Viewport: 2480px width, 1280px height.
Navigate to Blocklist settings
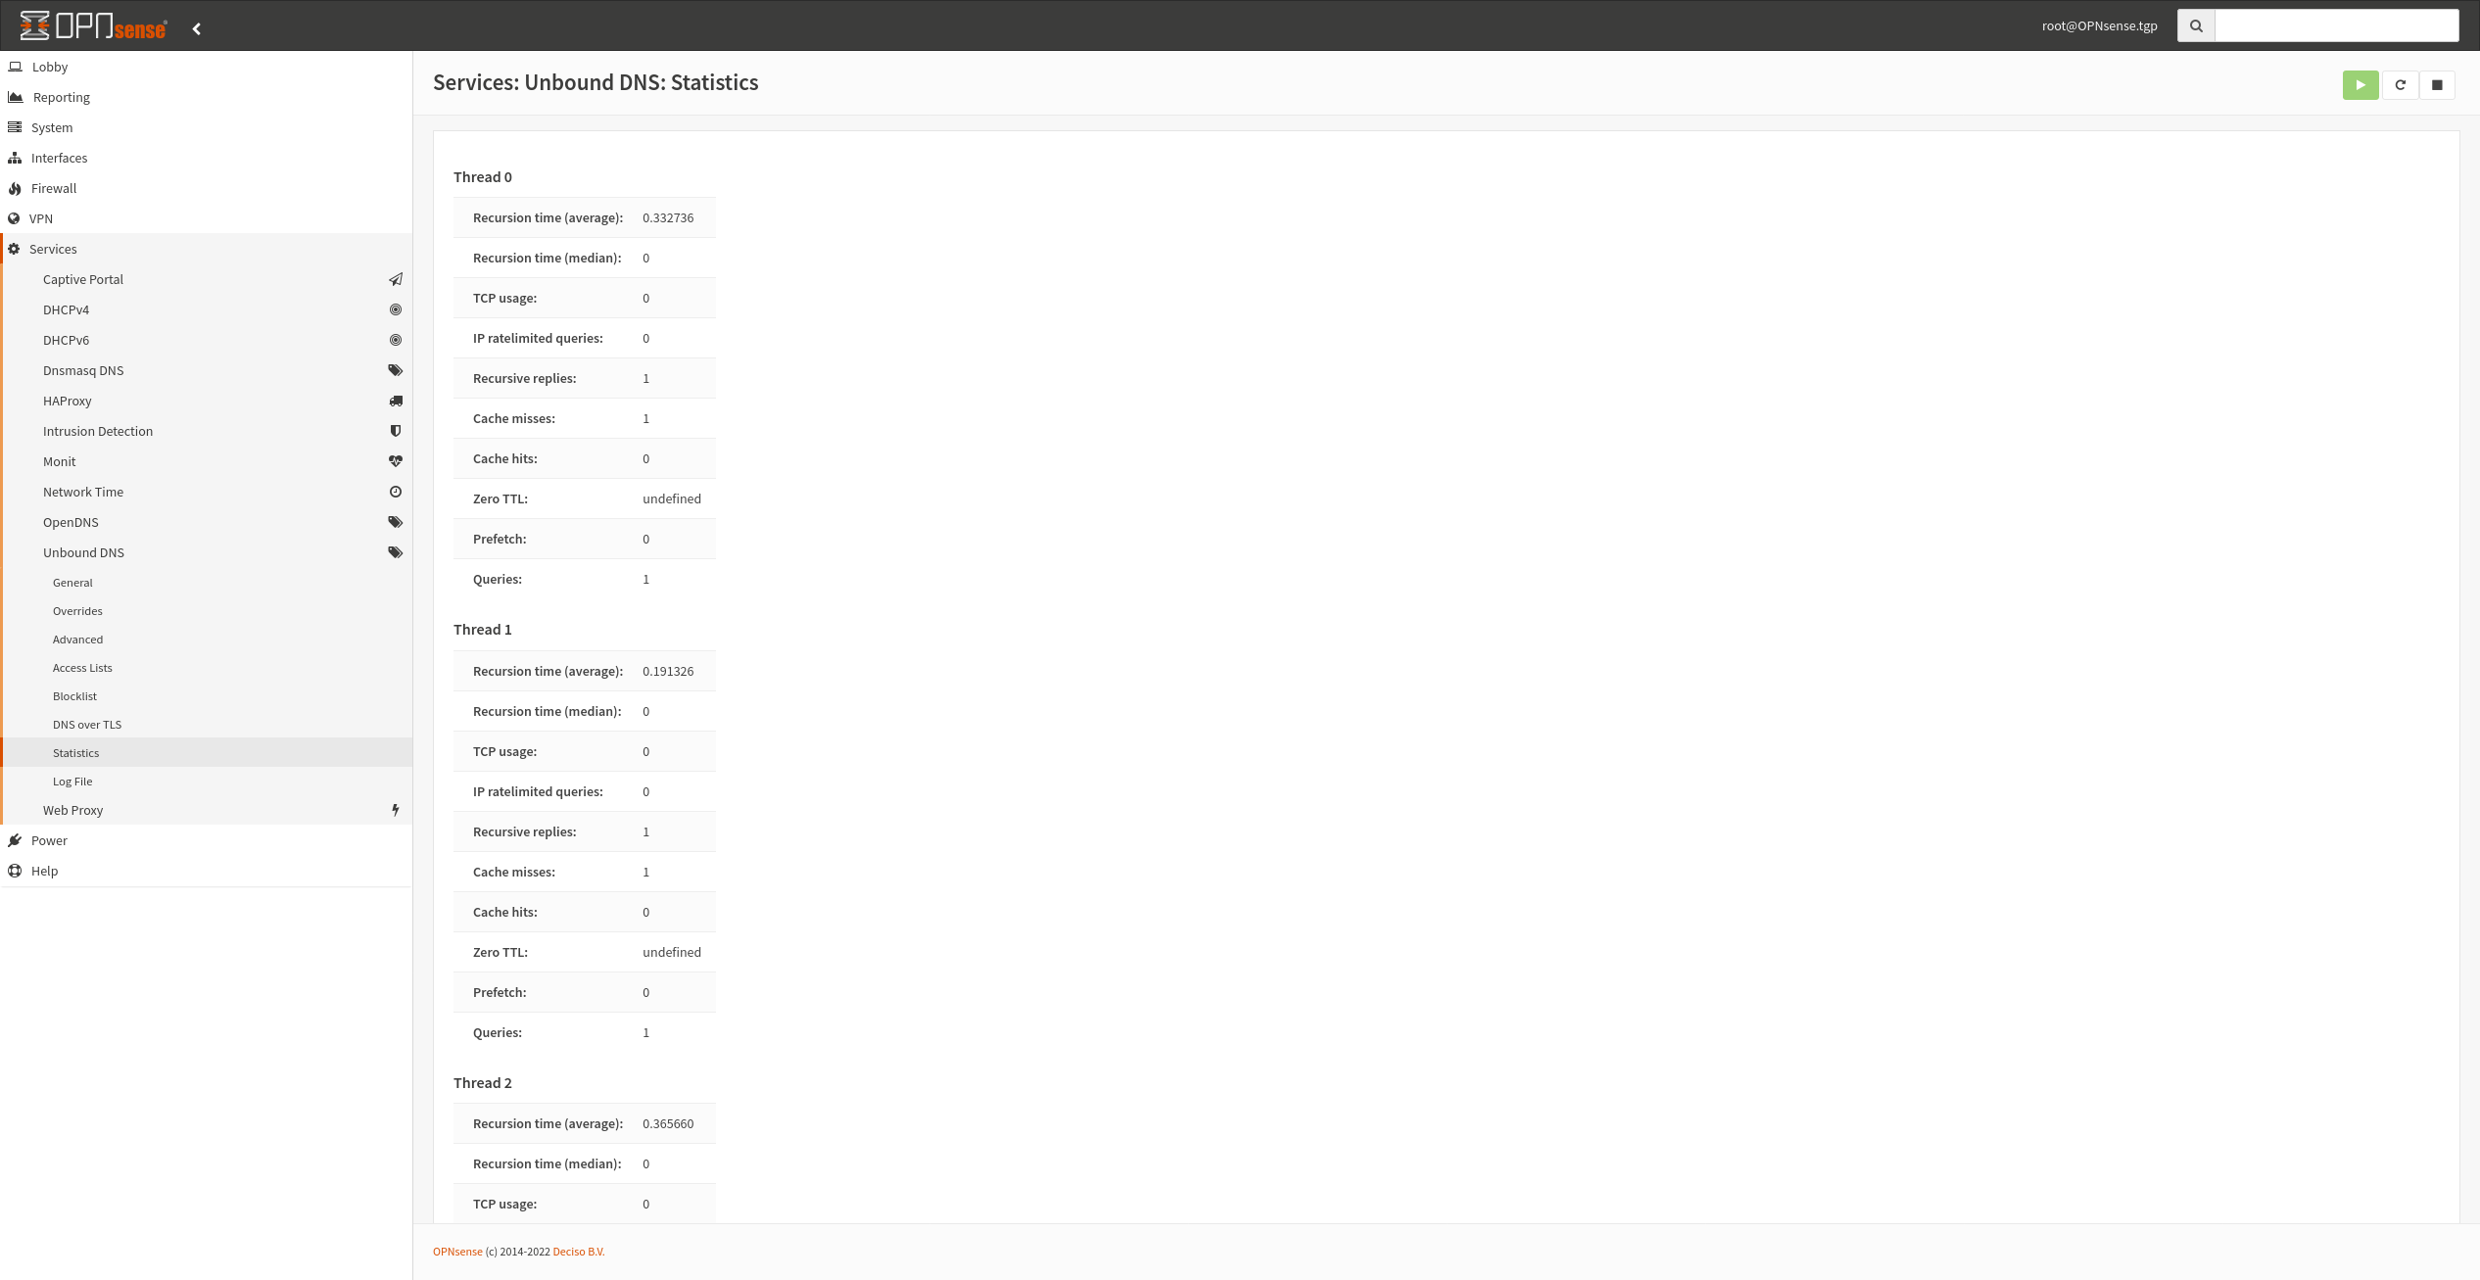[x=73, y=695]
